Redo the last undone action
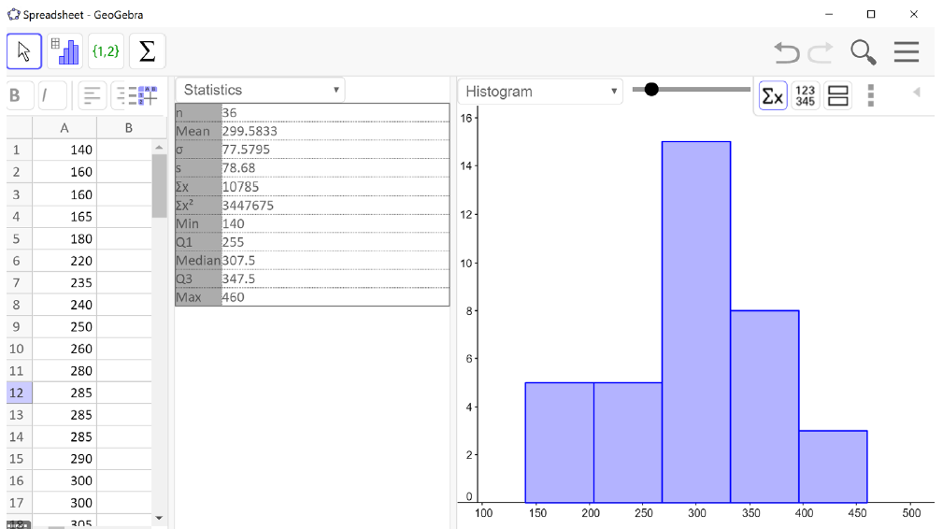This screenshot has width=943, height=529. pos(821,52)
